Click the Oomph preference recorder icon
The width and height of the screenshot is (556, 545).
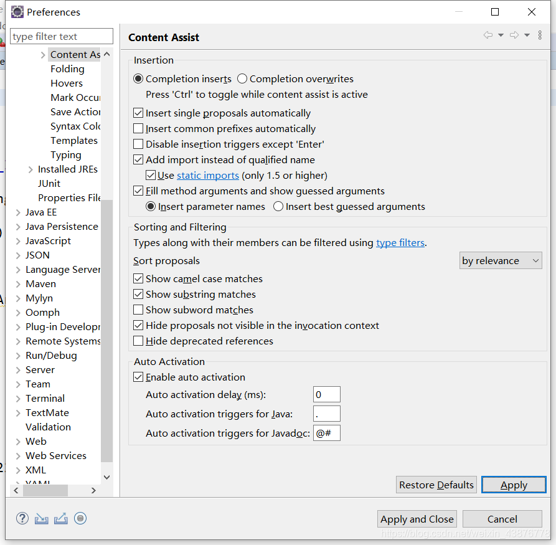coord(80,518)
